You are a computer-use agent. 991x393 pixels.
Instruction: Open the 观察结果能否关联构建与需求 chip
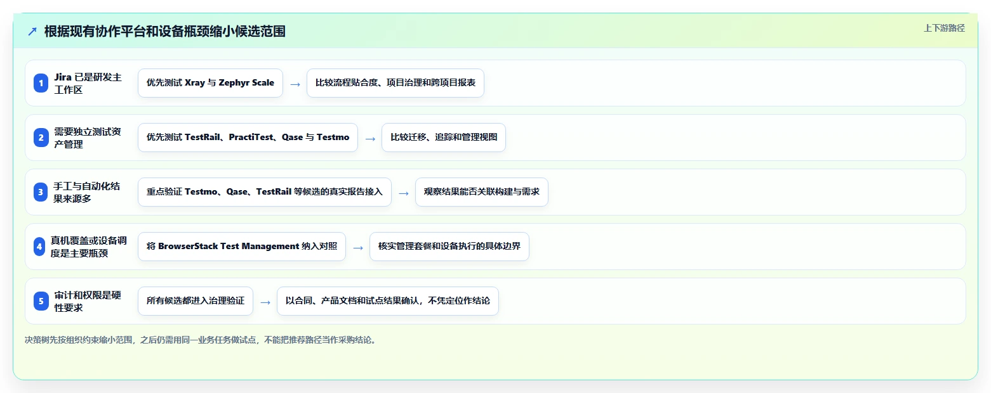click(x=482, y=192)
